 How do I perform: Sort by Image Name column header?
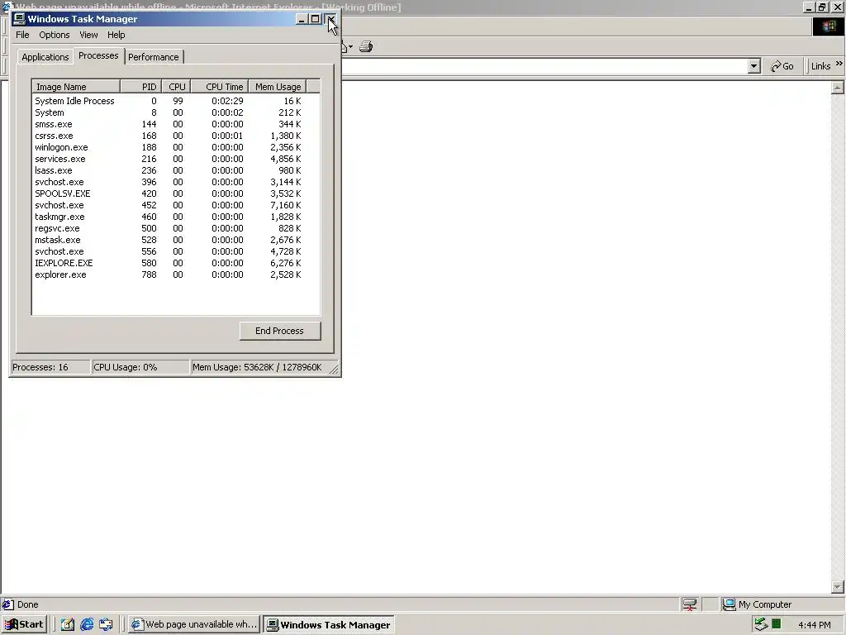pyautogui.click(x=76, y=87)
